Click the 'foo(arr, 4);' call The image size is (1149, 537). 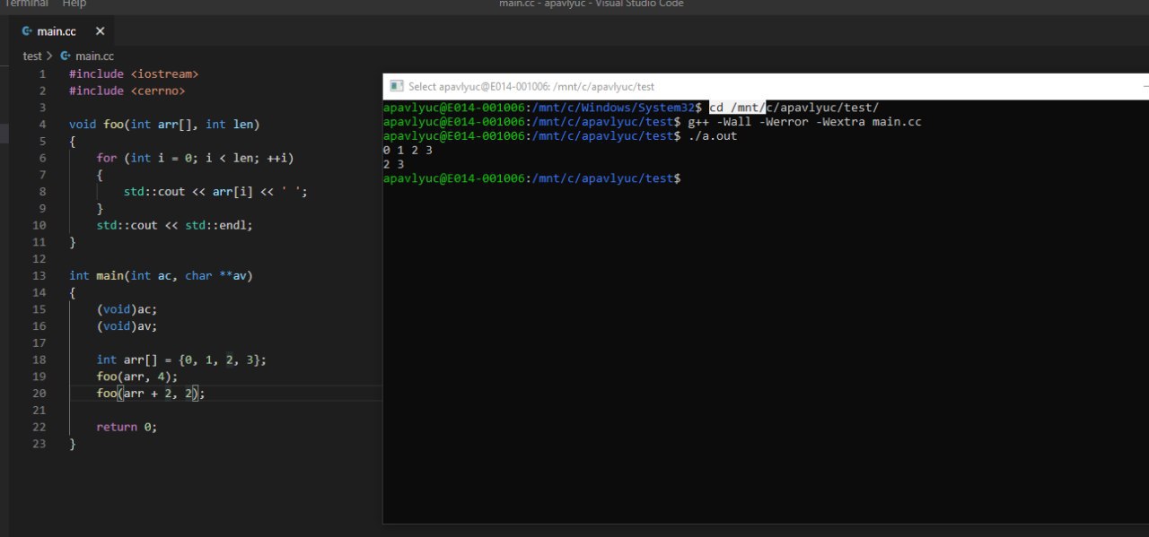tap(137, 377)
